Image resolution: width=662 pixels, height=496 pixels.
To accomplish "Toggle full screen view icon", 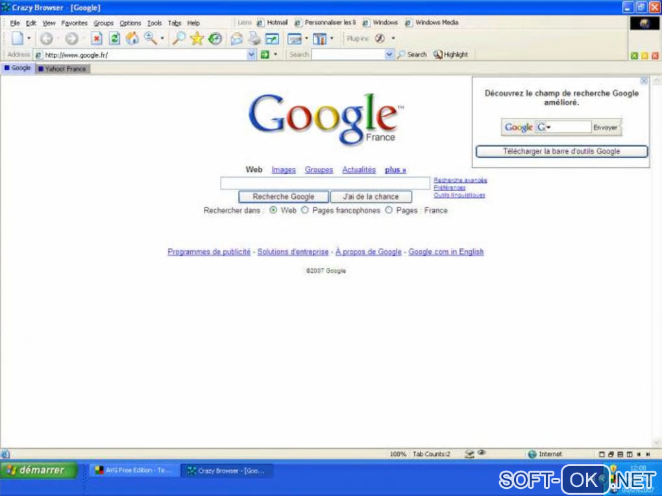I will (x=272, y=39).
